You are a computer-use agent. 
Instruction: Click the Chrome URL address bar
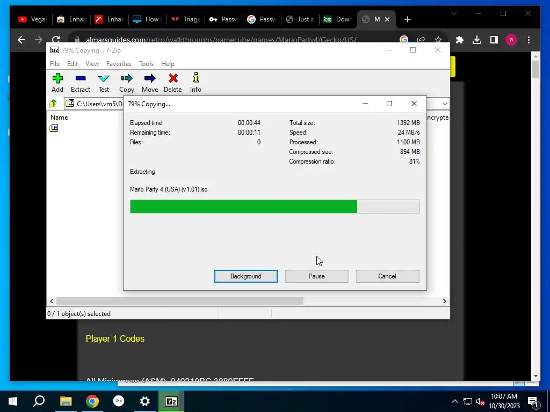221,40
